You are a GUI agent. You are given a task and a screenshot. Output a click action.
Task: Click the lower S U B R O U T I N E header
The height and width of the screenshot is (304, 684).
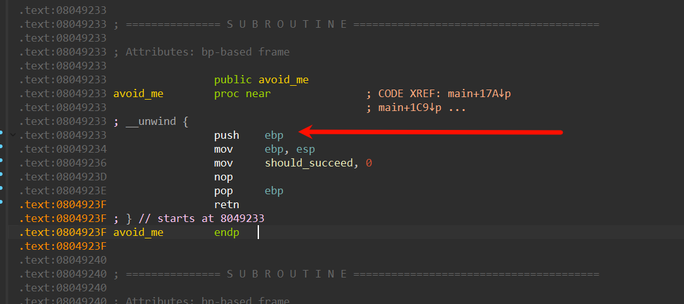(287, 274)
